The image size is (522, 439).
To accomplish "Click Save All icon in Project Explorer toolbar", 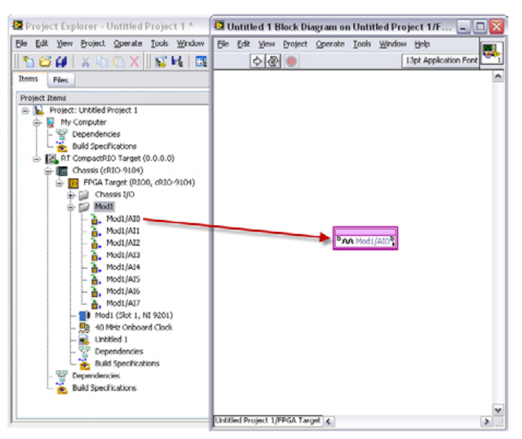I will 61,61.
